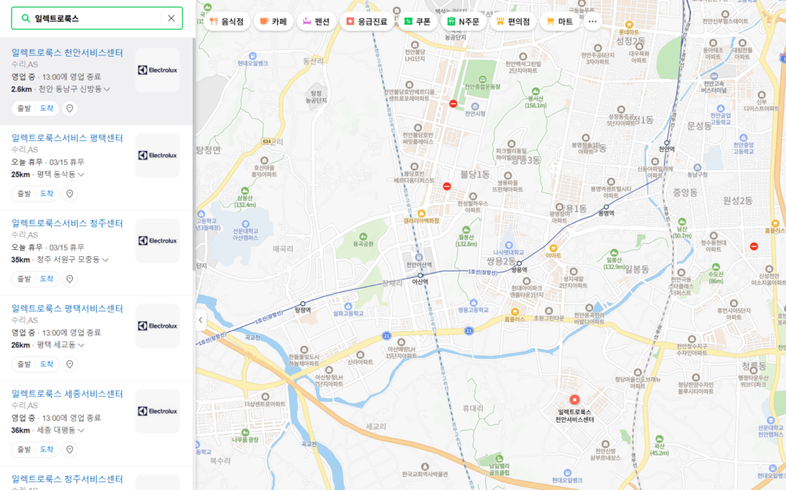Viewport: 786px width, 490px height.
Task: Select the N주문 category filter
Action: 463,21
